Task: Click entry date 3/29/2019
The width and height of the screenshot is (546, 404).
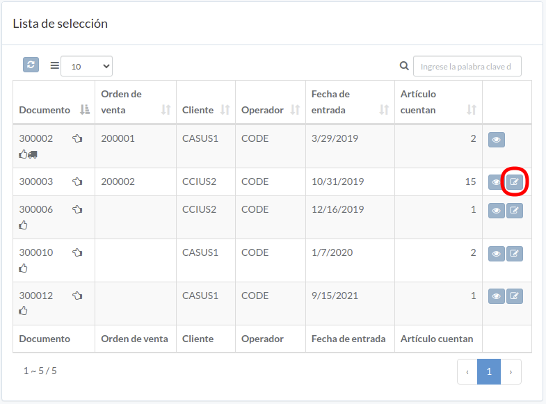Action: (335, 138)
